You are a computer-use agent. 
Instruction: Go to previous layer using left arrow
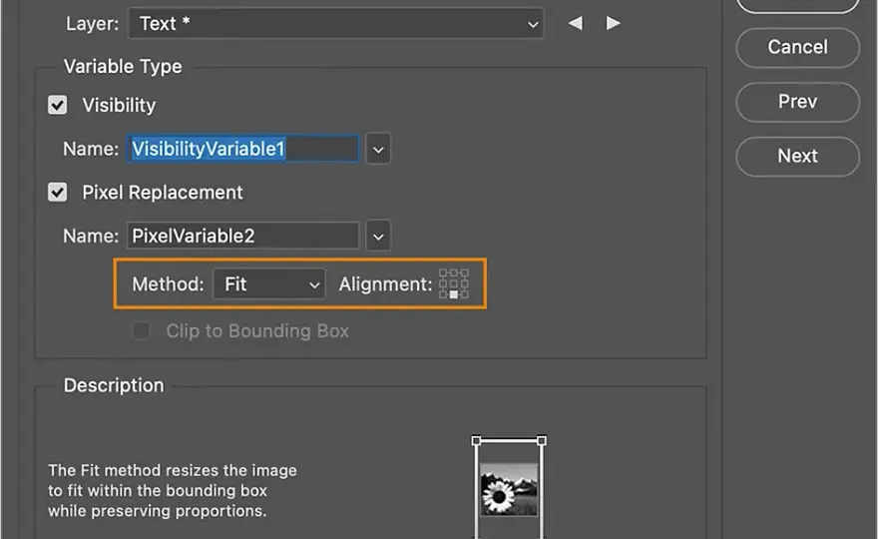[575, 23]
